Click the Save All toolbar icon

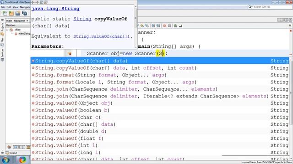pyautogui.click(x=24, y=13)
